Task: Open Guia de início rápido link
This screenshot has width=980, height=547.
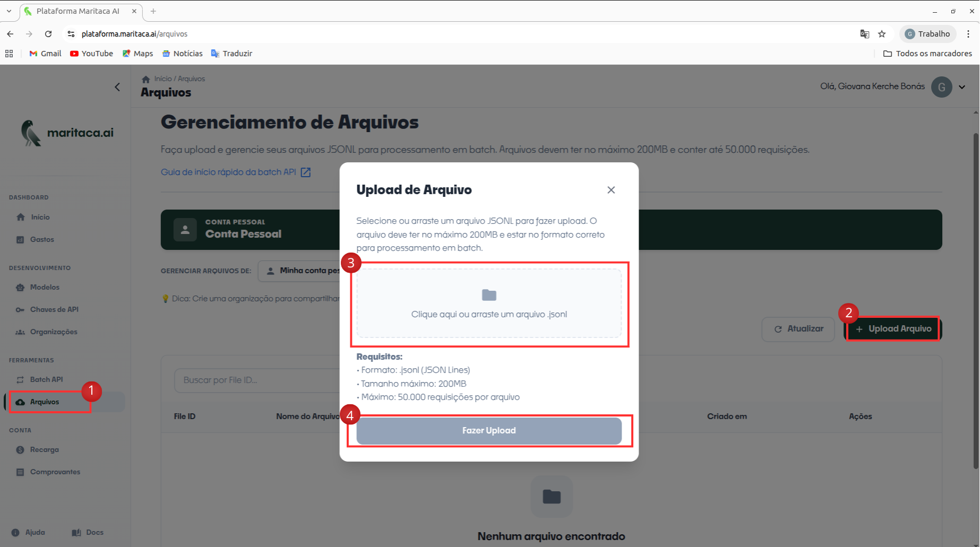Action: coord(229,172)
